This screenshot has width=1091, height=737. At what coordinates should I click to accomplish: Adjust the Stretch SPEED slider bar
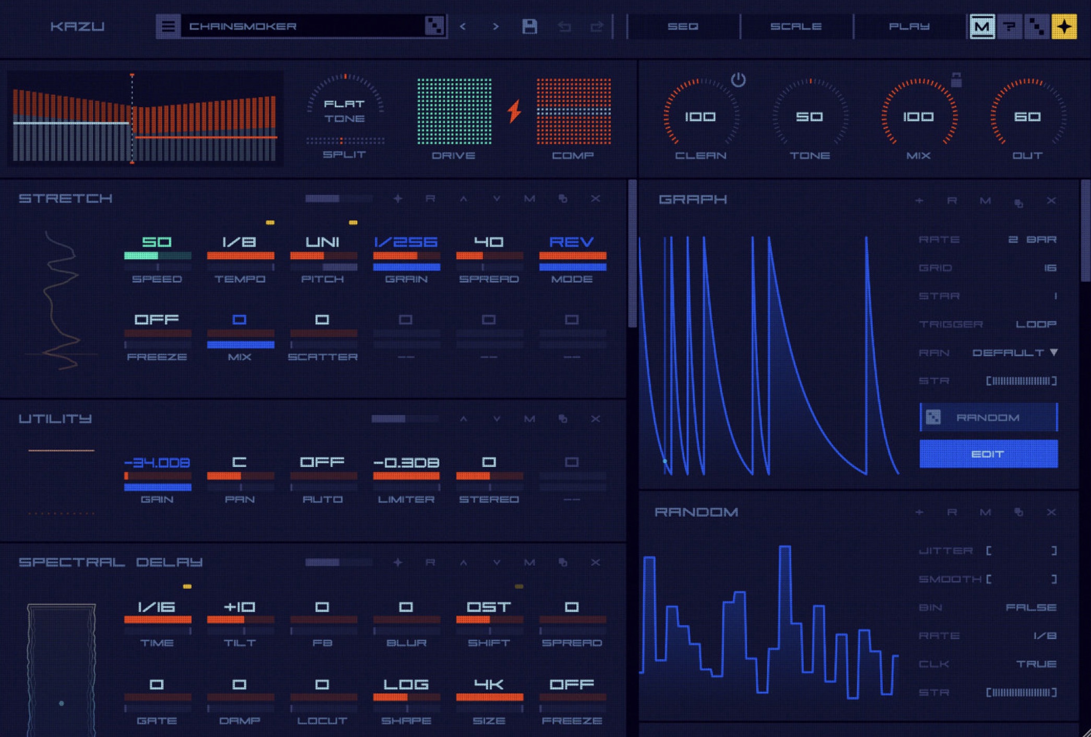pos(158,256)
